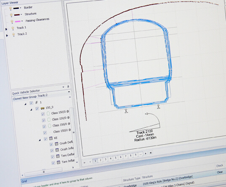Expand the Track 1 layer node
The height and width of the screenshot is (187, 226).
tap(6, 29)
